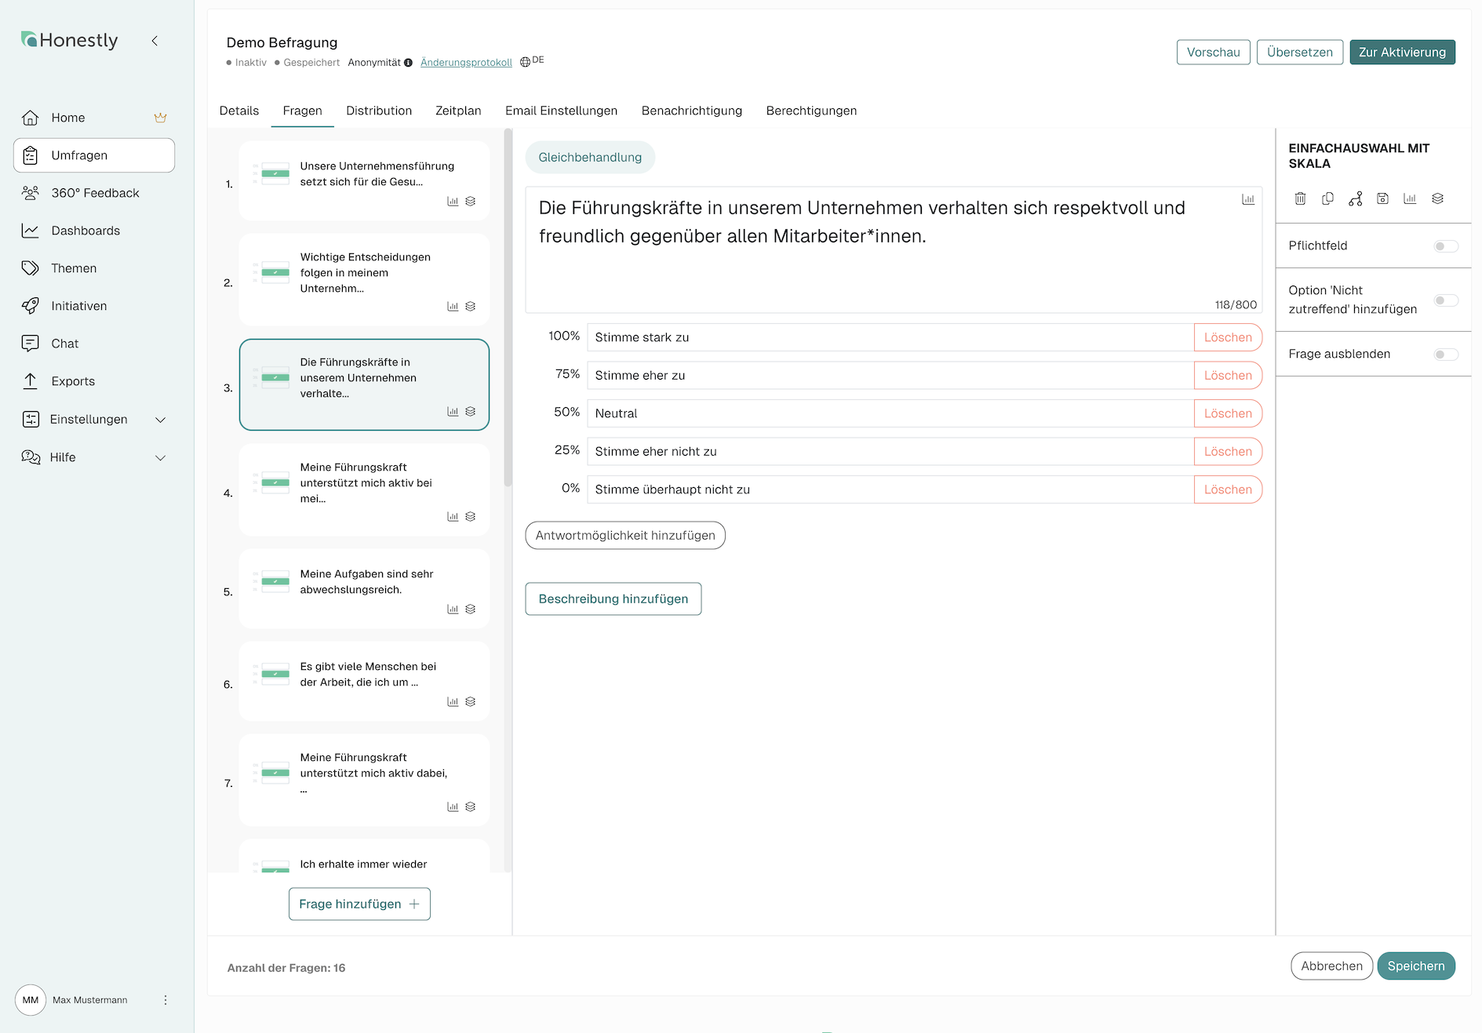Click the 'Stimme stark zu' answer field
Viewport: 1482px width, 1033px height.
click(x=890, y=337)
